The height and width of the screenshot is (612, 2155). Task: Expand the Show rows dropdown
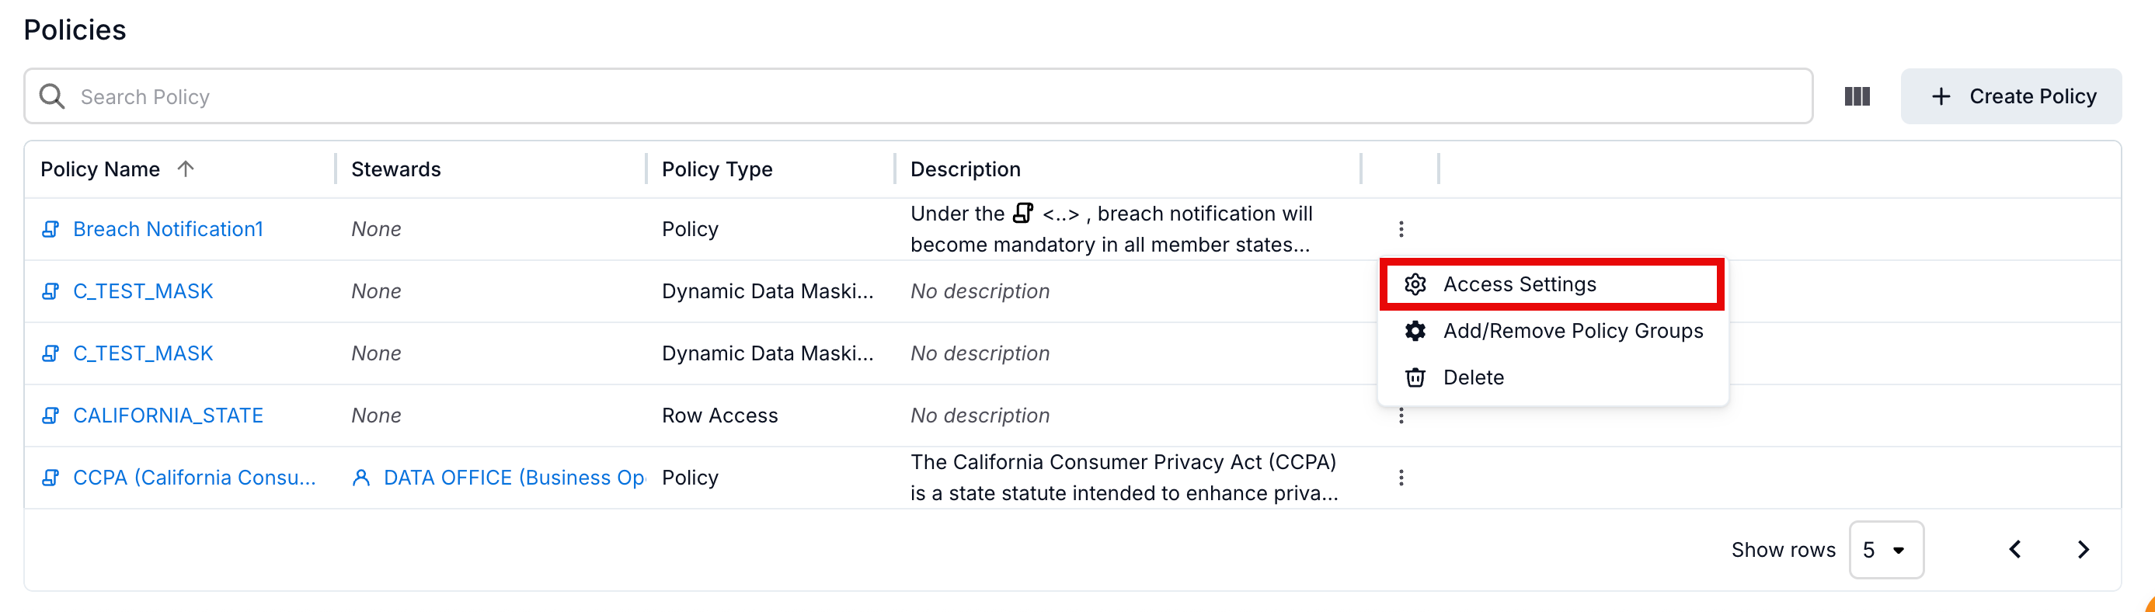(x=1885, y=549)
